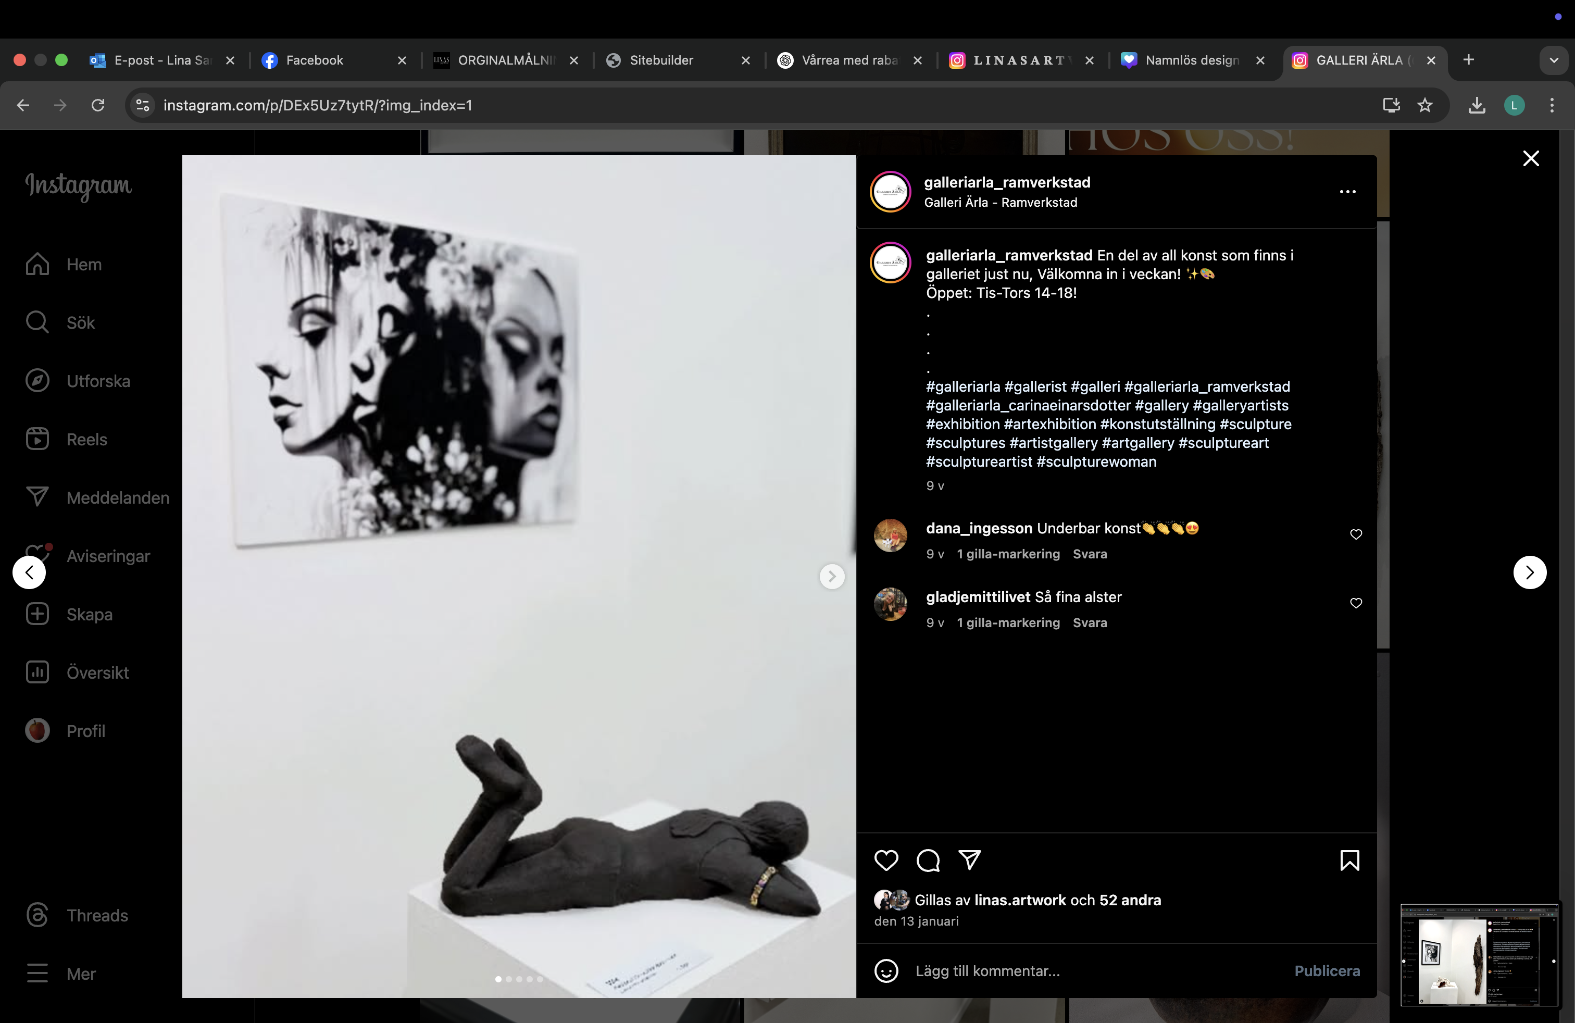
Task: Open a new browser tab
Action: [1468, 60]
